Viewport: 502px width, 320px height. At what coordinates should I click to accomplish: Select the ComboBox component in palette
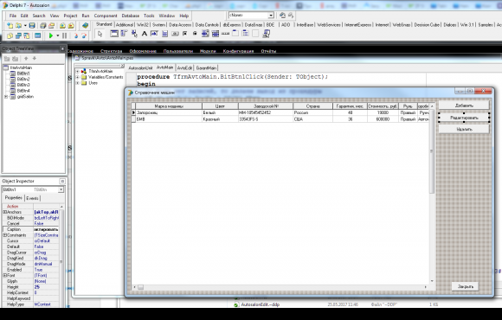[x=216, y=34]
